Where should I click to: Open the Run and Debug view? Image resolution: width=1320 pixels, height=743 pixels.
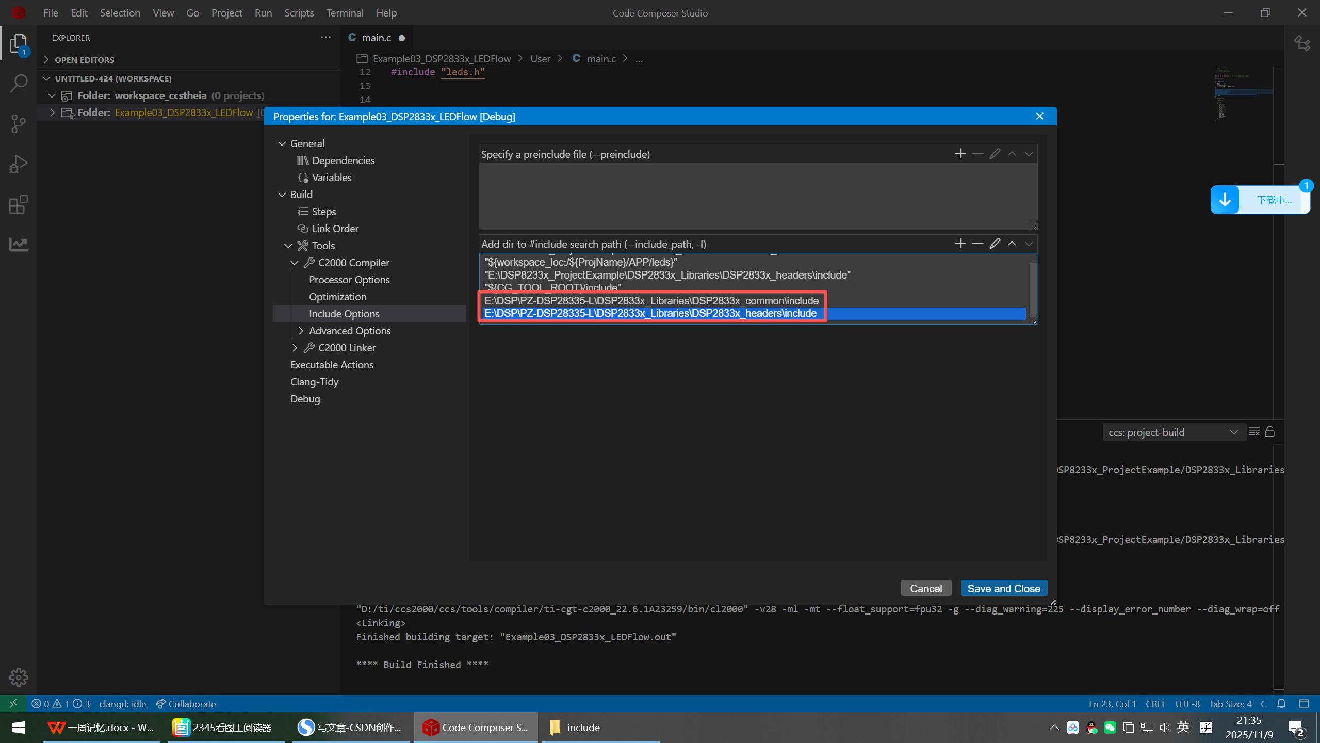pyautogui.click(x=19, y=165)
